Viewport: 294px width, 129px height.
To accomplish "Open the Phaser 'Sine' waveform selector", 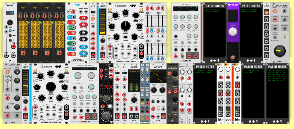I will coord(179,10).
